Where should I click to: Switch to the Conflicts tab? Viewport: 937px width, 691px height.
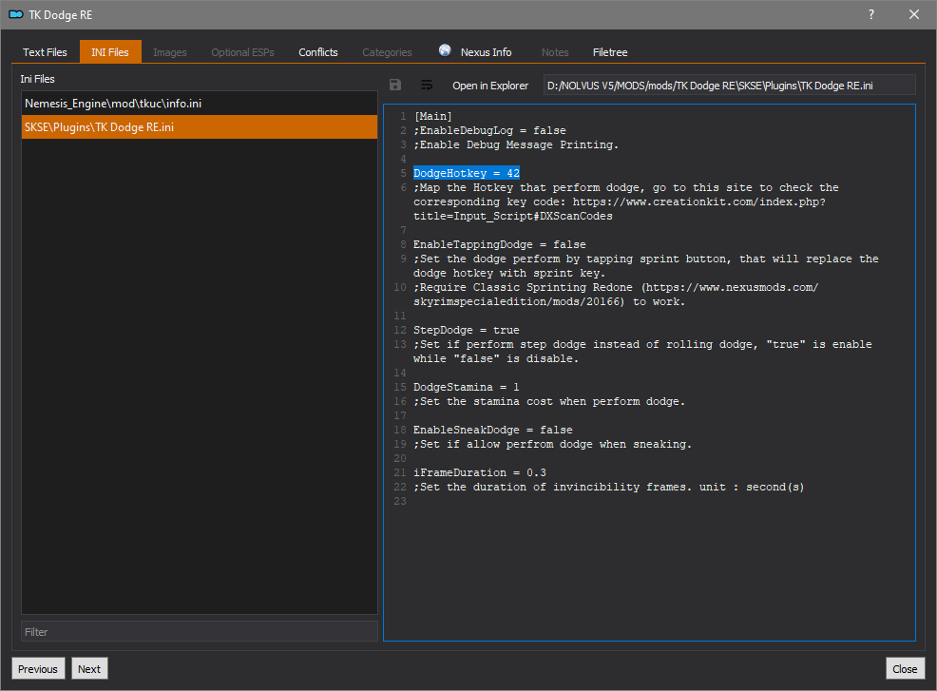coord(318,52)
